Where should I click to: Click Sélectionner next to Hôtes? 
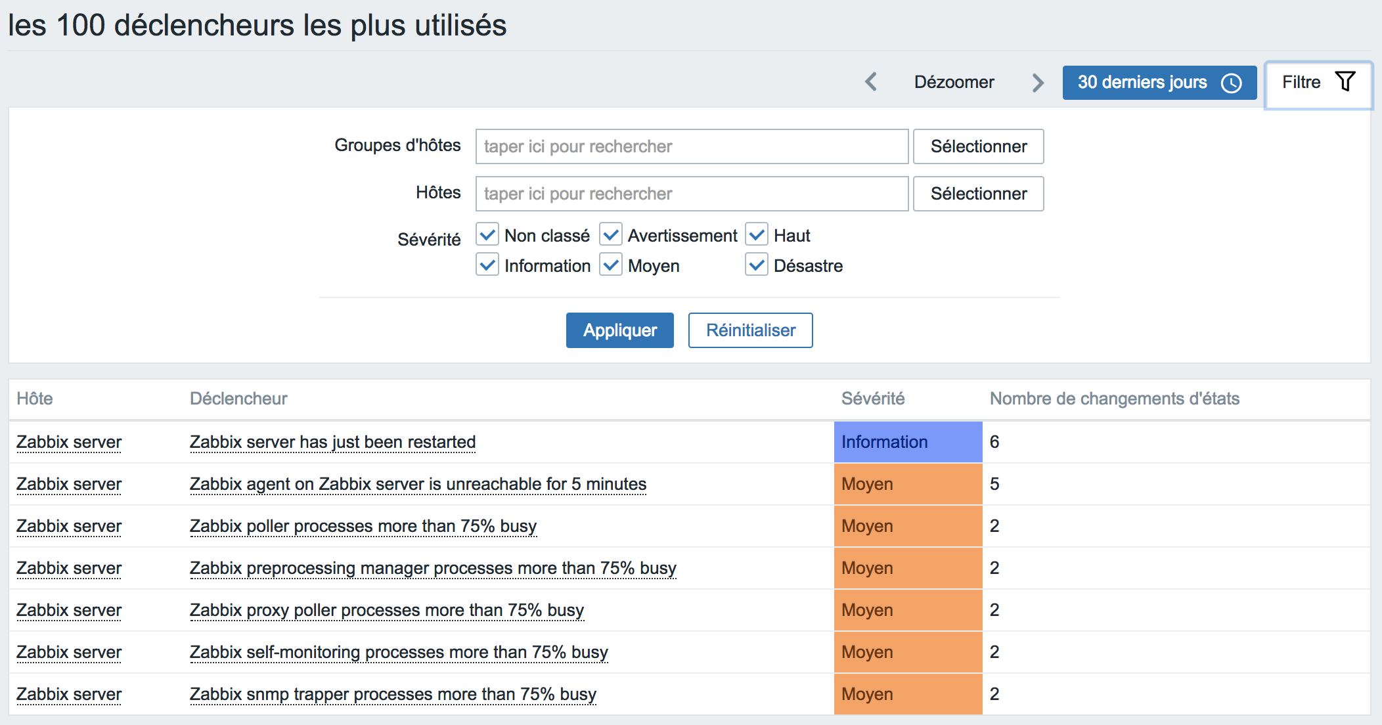(978, 194)
